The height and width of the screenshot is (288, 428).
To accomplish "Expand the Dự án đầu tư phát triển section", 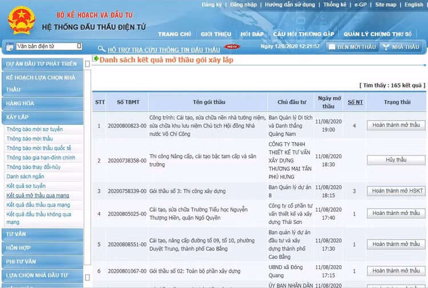I will pyautogui.click(x=41, y=64).
